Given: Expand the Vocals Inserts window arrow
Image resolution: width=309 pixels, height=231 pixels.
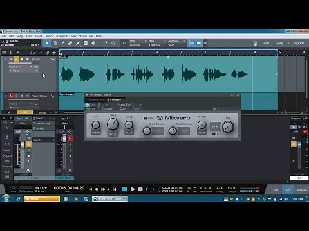Looking at the screenshot, I should [x=87, y=95].
